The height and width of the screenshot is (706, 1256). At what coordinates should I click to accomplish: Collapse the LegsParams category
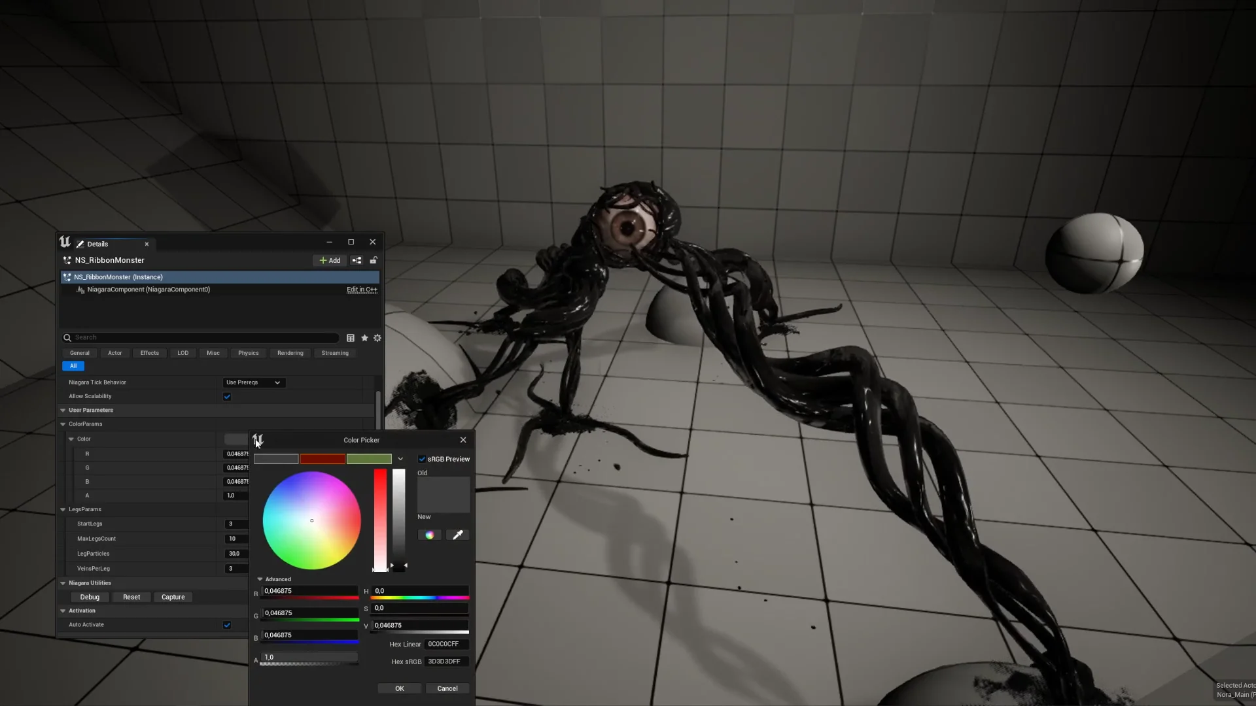coord(63,509)
